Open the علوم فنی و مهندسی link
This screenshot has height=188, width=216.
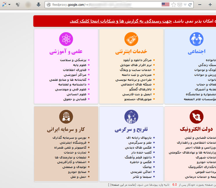71,89
